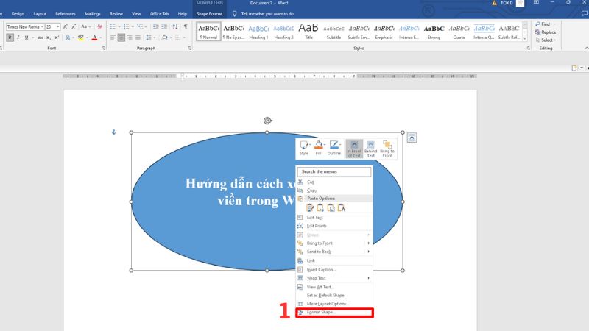Apply the Heading 1 style

pyautogui.click(x=258, y=31)
